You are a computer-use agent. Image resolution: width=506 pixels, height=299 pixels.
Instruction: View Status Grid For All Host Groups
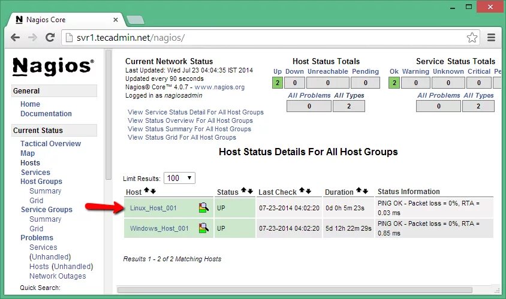182,137
